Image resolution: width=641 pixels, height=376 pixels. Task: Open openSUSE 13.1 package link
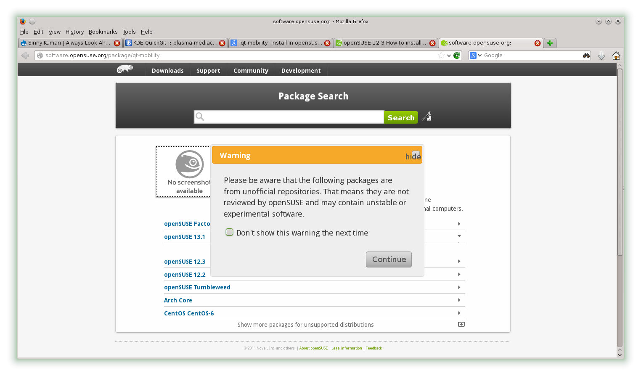(185, 237)
